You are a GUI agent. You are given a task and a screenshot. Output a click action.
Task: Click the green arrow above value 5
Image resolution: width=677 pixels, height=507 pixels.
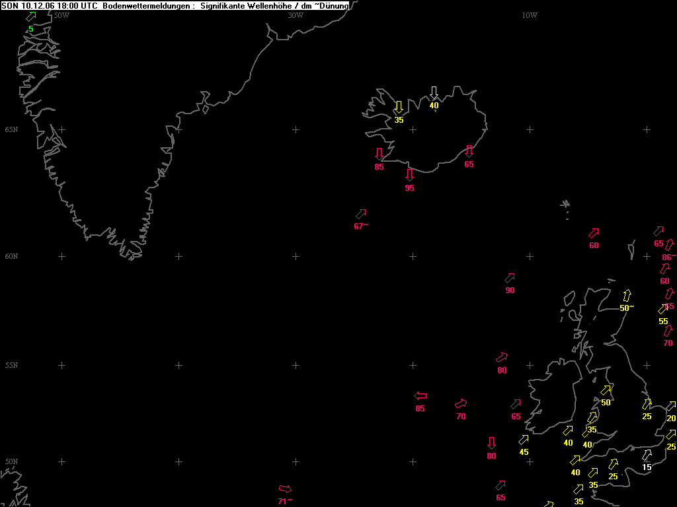(31, 17)
